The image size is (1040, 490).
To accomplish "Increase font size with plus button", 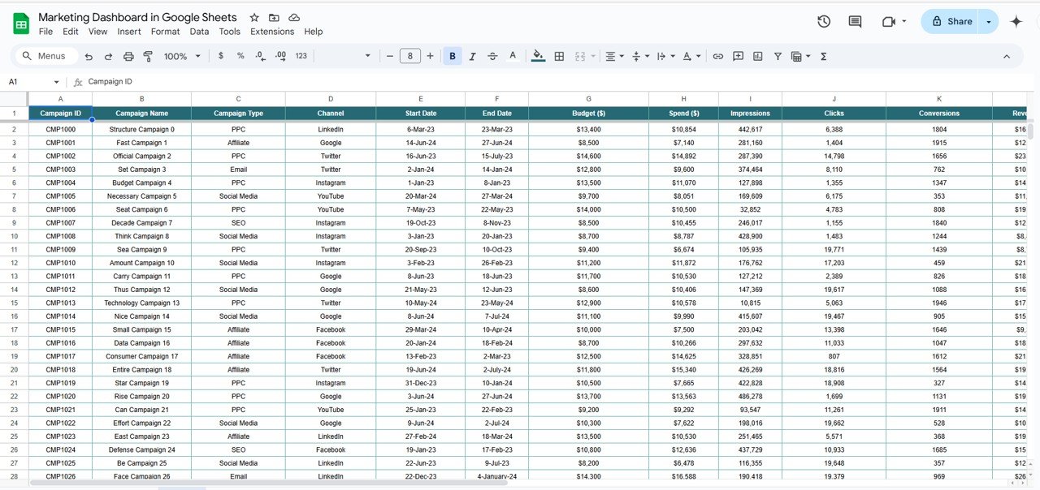I will click(x=430, y=56).
